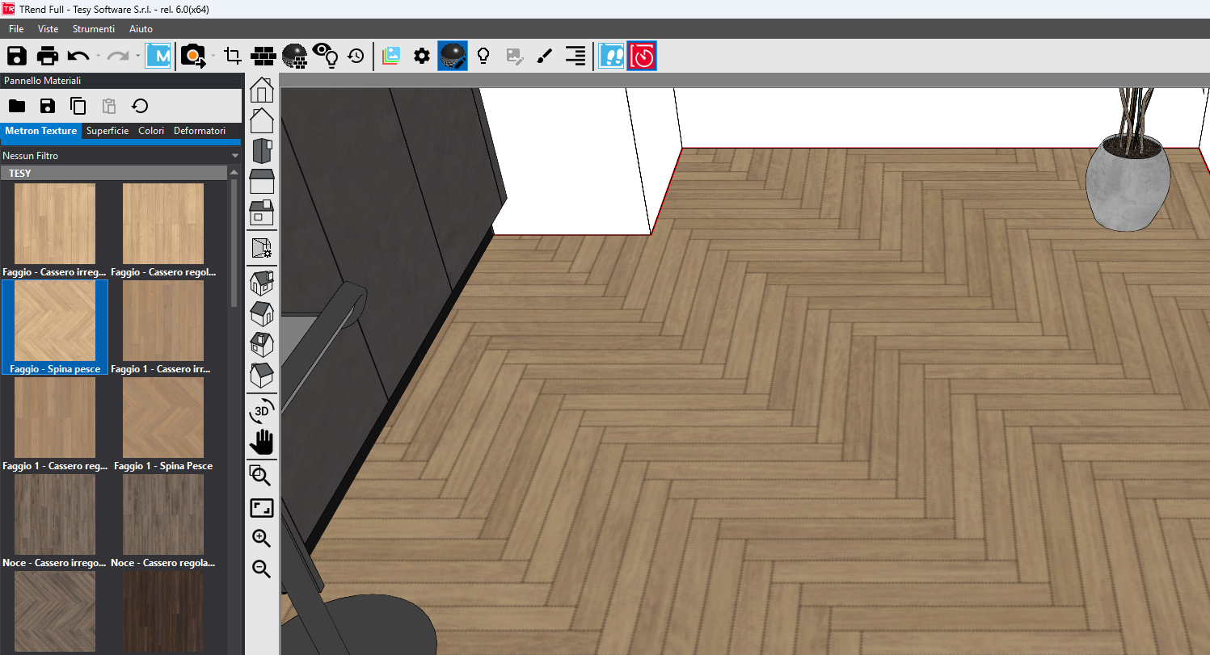The image size is (1210, 655).
Task: Click the history clock icon
Action: [356, 56]
